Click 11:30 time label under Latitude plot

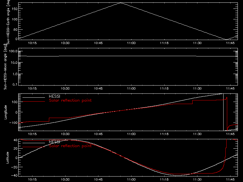197,180
